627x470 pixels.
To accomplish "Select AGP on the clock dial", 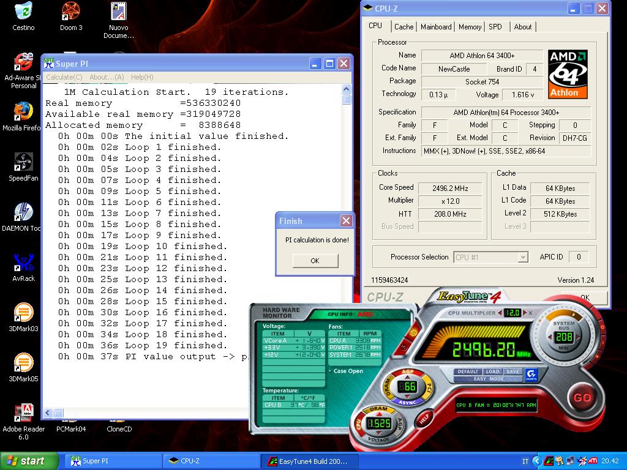I will [408, 371].
